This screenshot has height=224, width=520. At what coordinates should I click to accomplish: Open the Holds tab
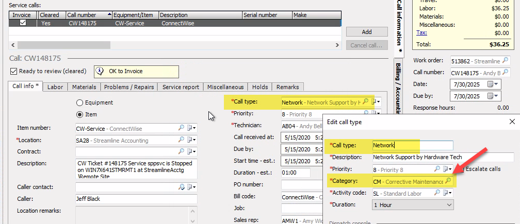tap(260, 87)
